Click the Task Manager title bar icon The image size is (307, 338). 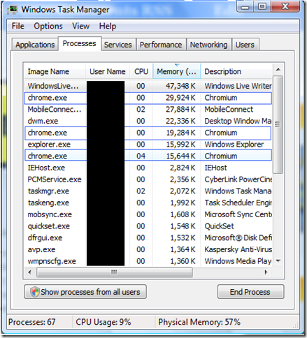(13, 10)
